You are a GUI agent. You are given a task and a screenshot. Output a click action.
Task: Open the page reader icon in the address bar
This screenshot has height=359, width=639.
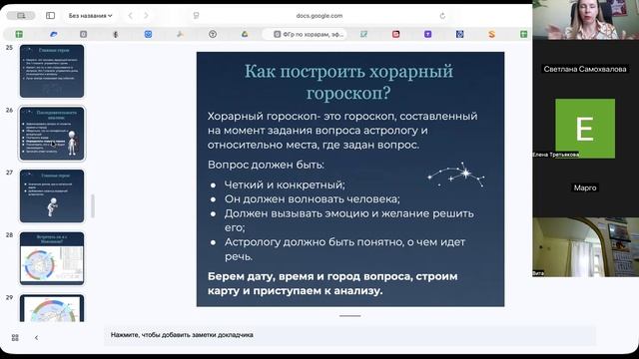coord(196,16)
